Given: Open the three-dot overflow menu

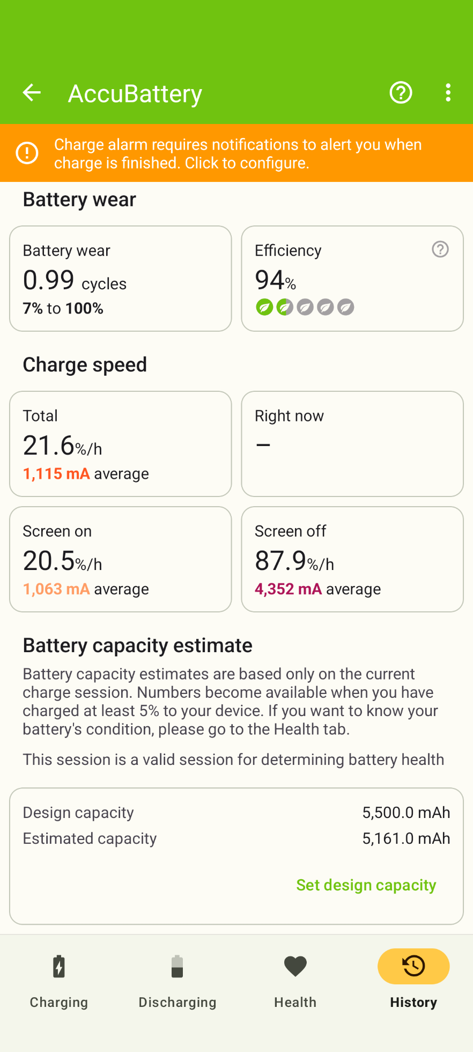Looking at the screenshot, I should (448, 93).
